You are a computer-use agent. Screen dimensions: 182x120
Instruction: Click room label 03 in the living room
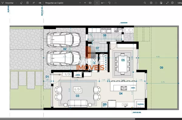tap(77, 96)
